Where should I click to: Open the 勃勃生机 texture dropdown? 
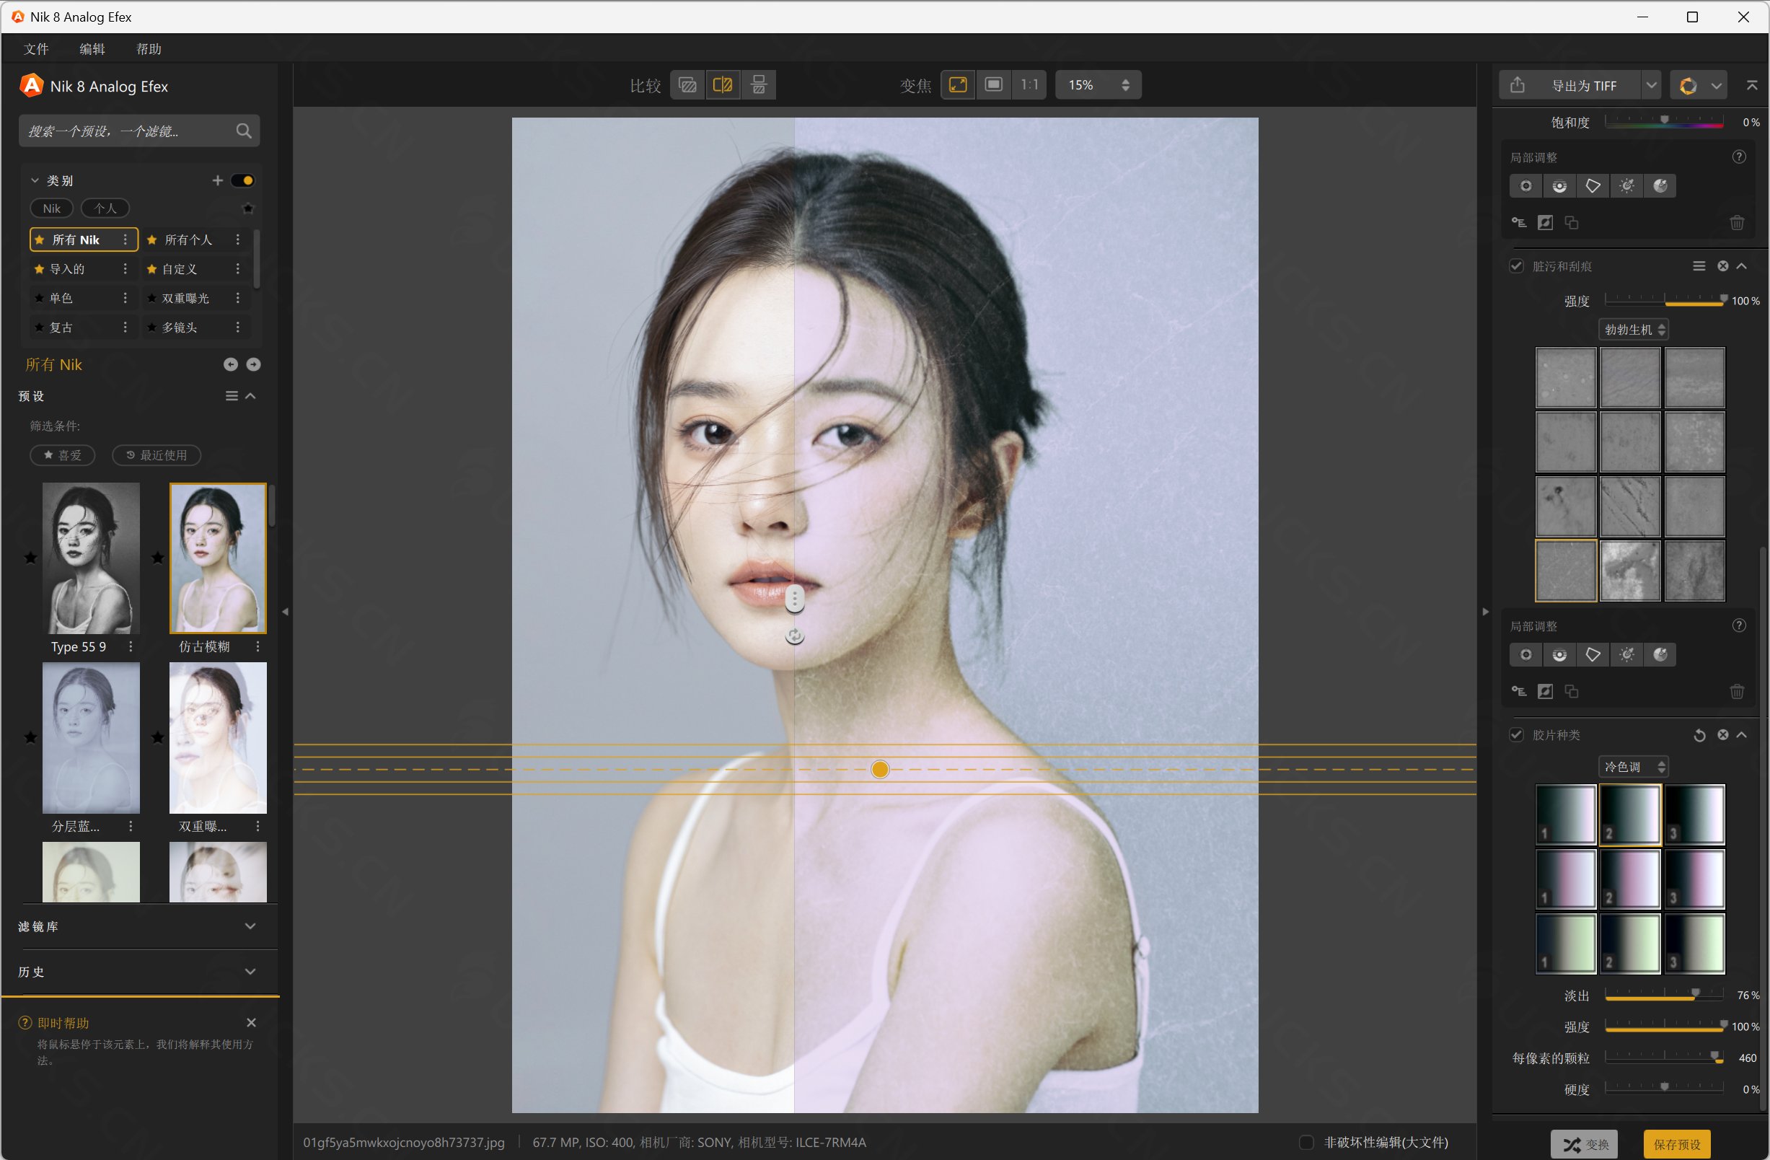coord(1634,330)
